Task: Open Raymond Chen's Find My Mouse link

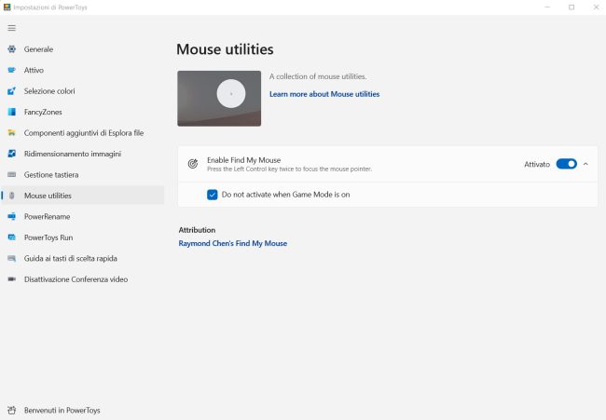Action: (233, 243)
